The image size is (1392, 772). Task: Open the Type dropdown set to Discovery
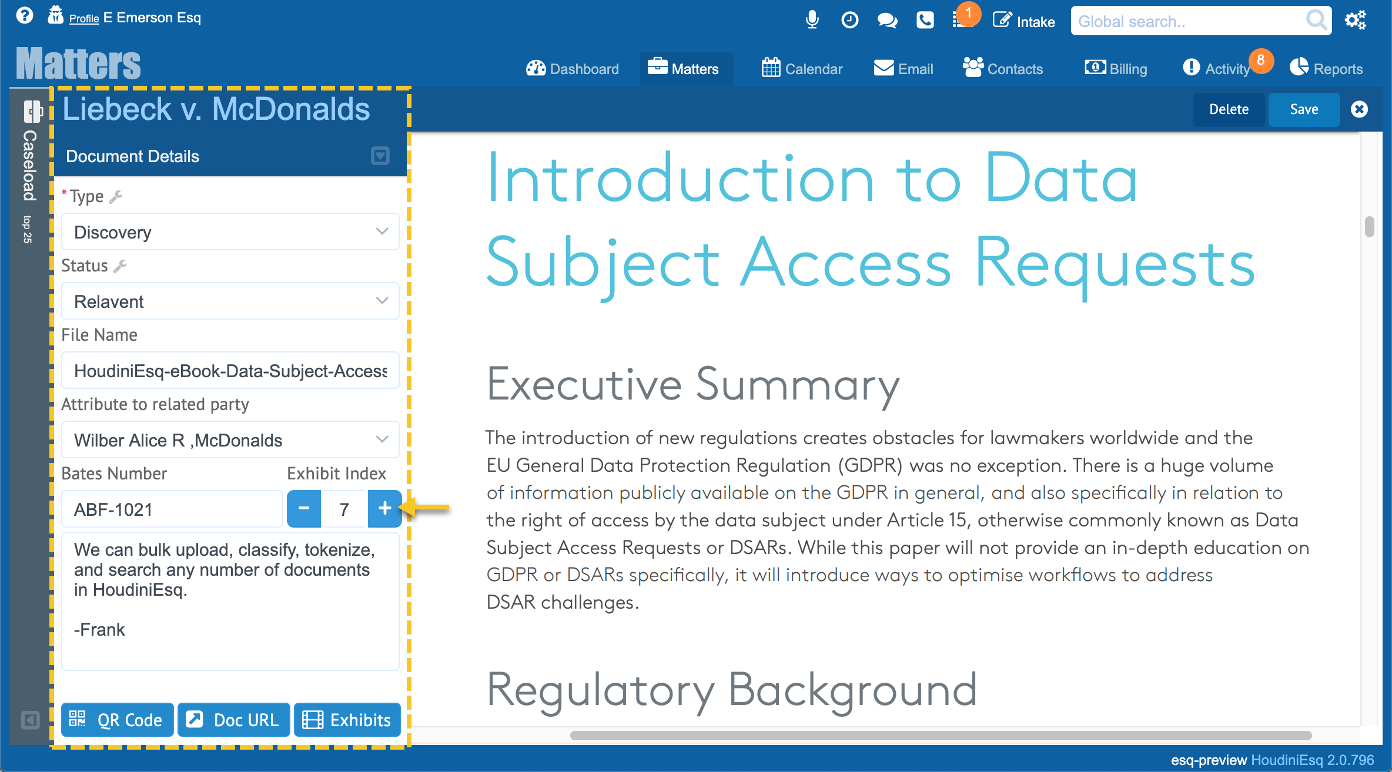pos(230,232)
